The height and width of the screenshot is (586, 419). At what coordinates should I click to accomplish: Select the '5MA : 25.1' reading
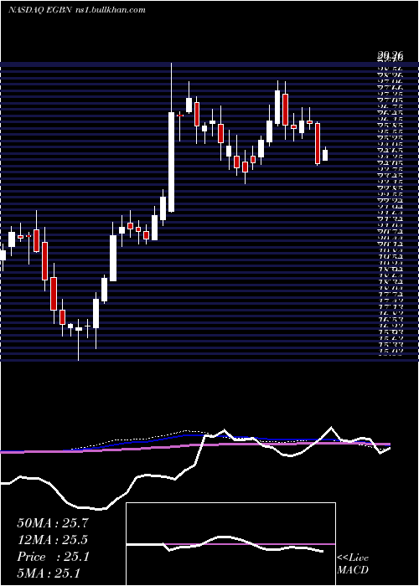pos(49,573)
